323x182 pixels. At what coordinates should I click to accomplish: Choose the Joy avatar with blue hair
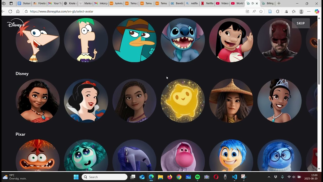(231, 155)
